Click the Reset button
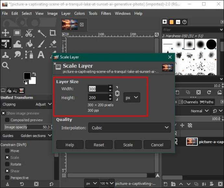 click(99, 145)
